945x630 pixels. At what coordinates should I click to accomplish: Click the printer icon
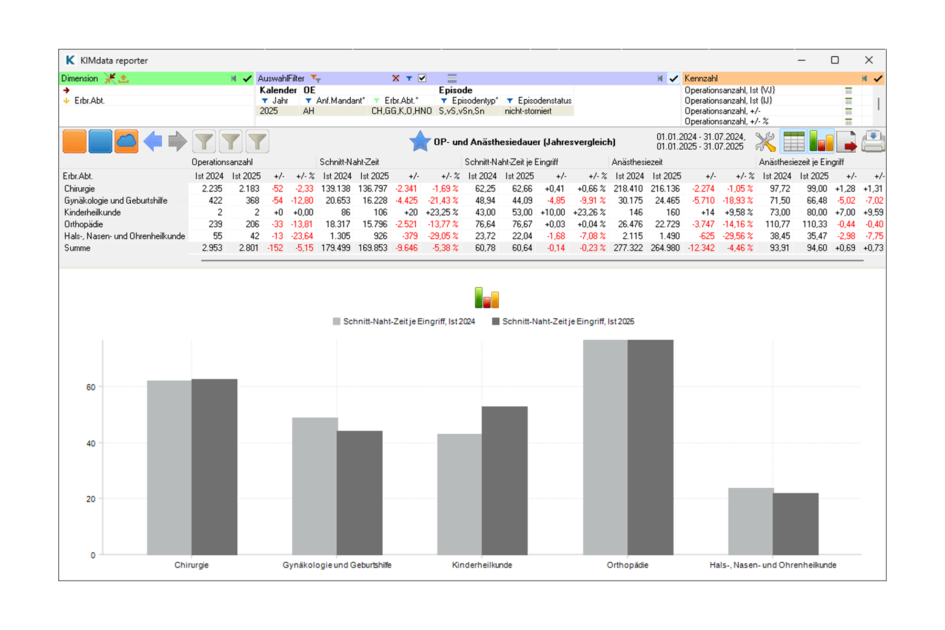point(873,142)
